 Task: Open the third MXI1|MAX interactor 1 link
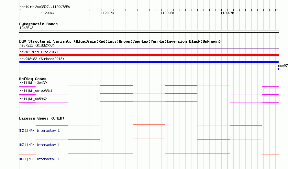coord(39,159)
